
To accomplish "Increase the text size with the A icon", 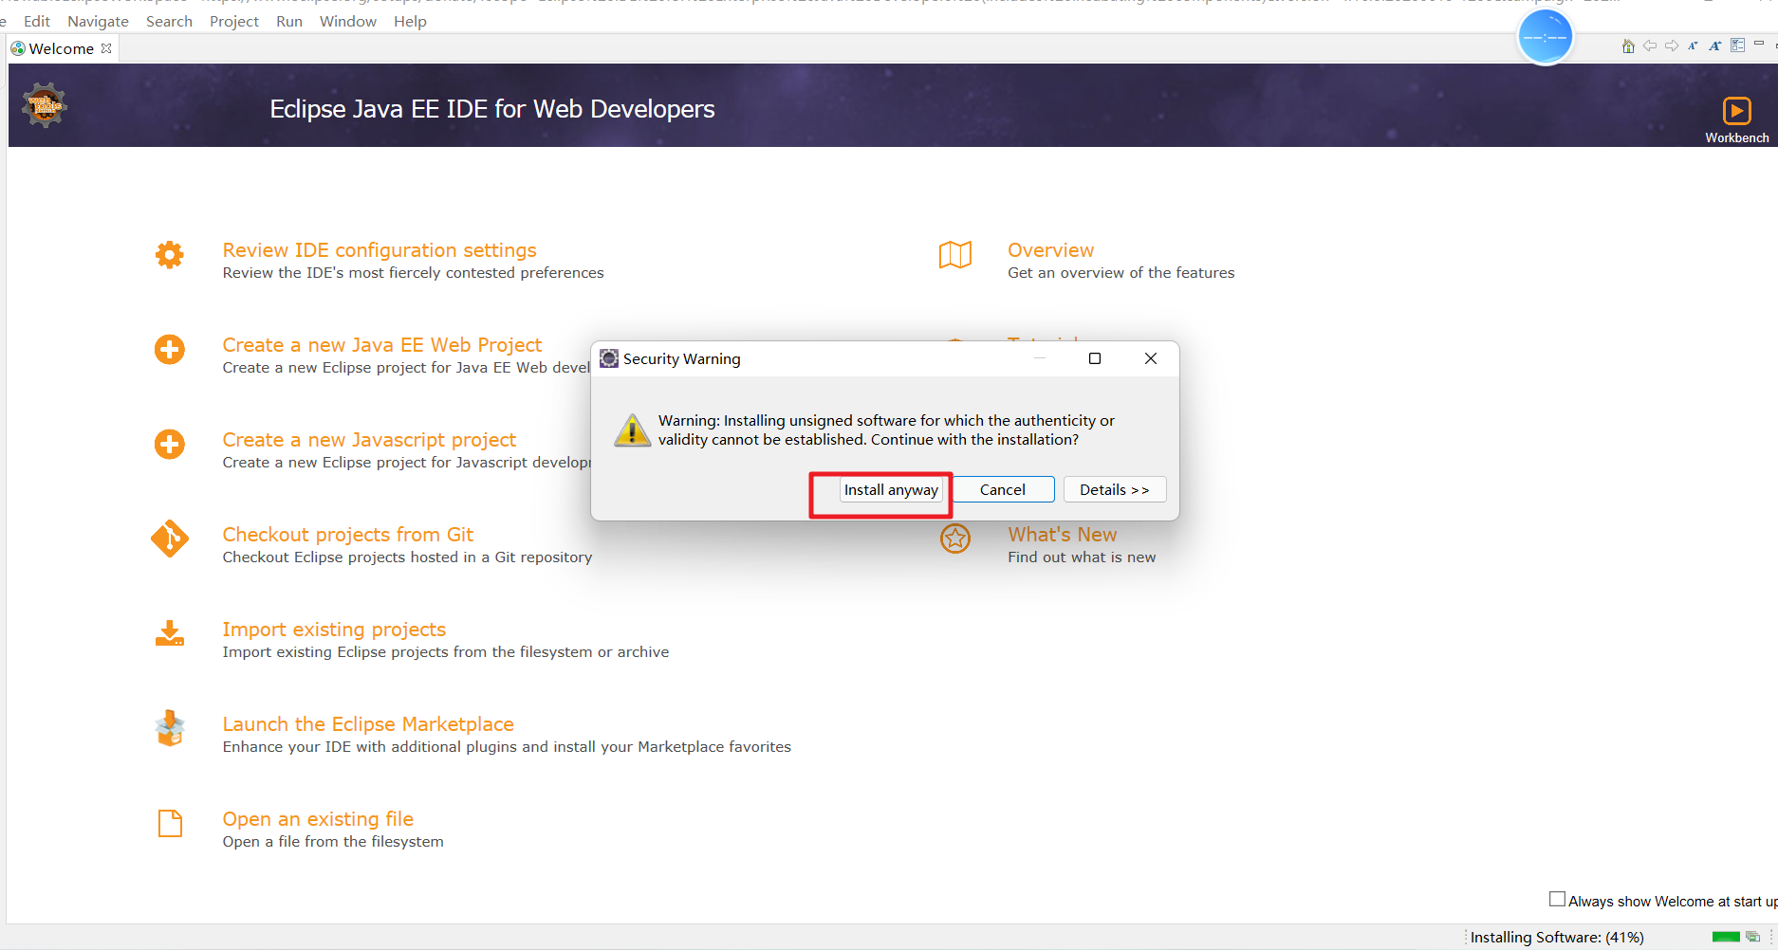I will tap(1715, 45).
